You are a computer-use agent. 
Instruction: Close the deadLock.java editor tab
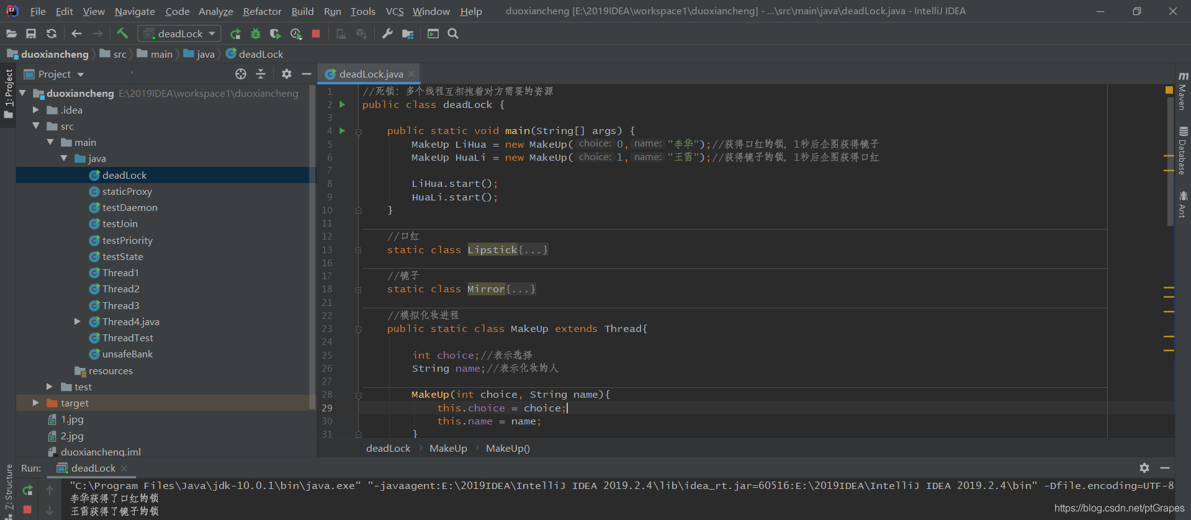click(x=411, y=74)
